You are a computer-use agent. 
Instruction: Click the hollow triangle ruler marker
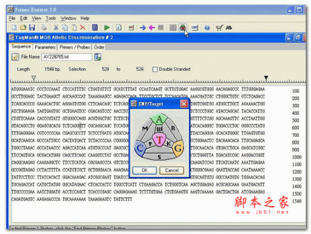pyautogui.click(x=34, y=78)
